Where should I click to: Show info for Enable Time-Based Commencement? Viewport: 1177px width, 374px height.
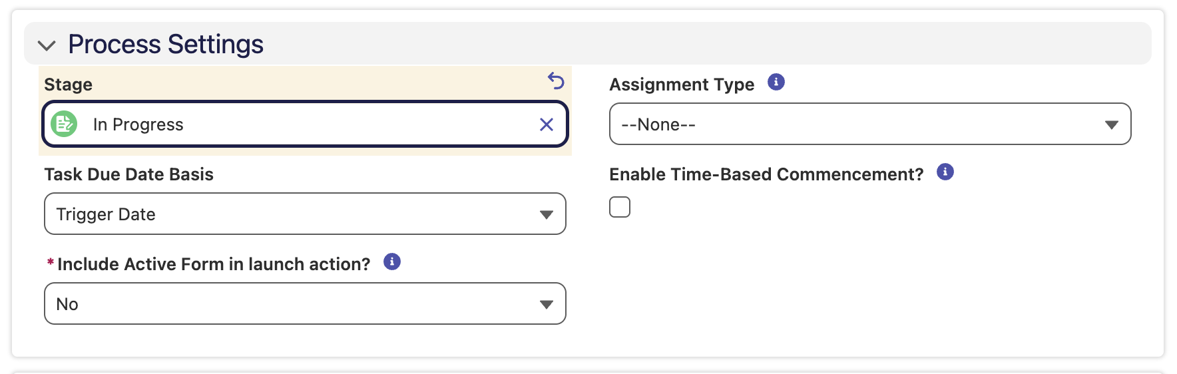[945, 172]
